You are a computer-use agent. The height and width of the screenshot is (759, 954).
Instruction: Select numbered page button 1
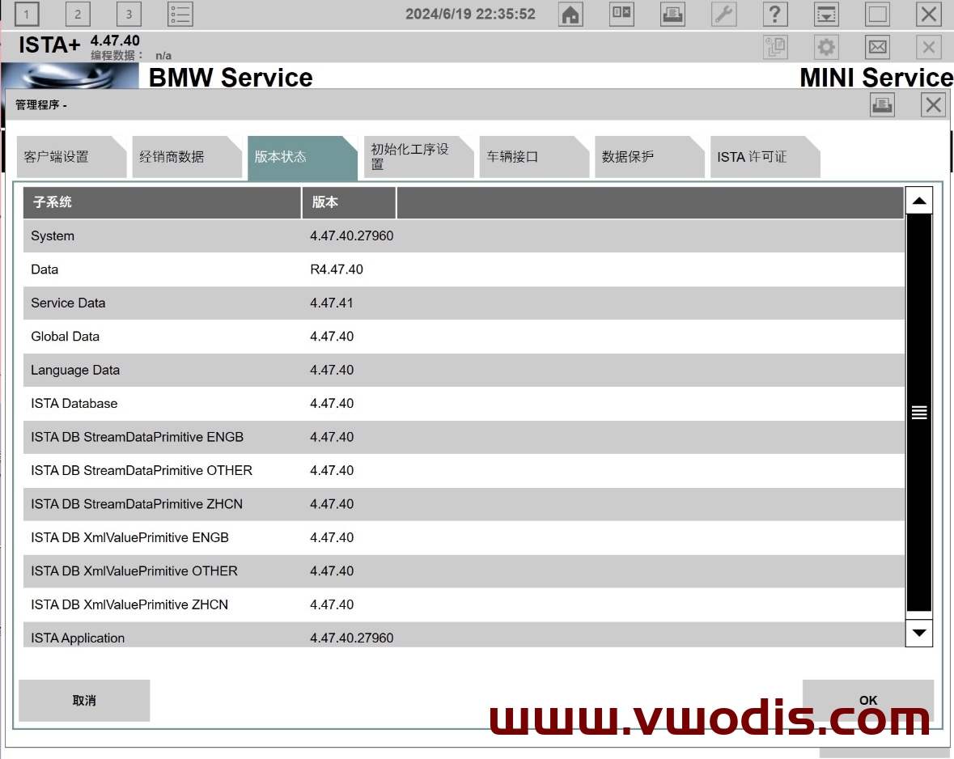(x=26, y=14)
